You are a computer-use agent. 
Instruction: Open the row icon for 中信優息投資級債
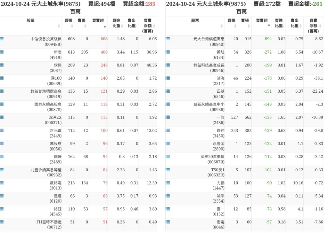(x=2, y=39)
